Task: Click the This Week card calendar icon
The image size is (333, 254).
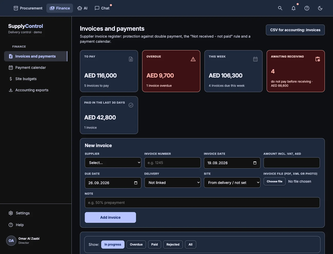Action: pos(255,59)
